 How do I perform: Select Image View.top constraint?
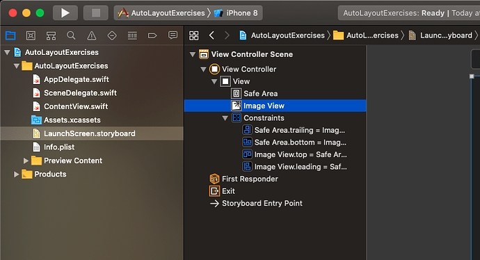coord(295,154)
